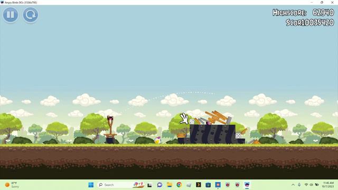Open Wi-Fi network settings in the tray
The image size is (338, 190).
[x=306, y=185]
